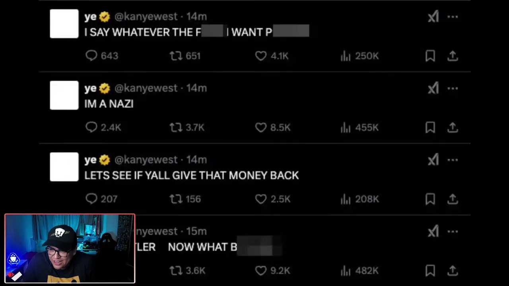Like the post with 4.1K likes
Screen dimensions: 509x286
point(261,56)
